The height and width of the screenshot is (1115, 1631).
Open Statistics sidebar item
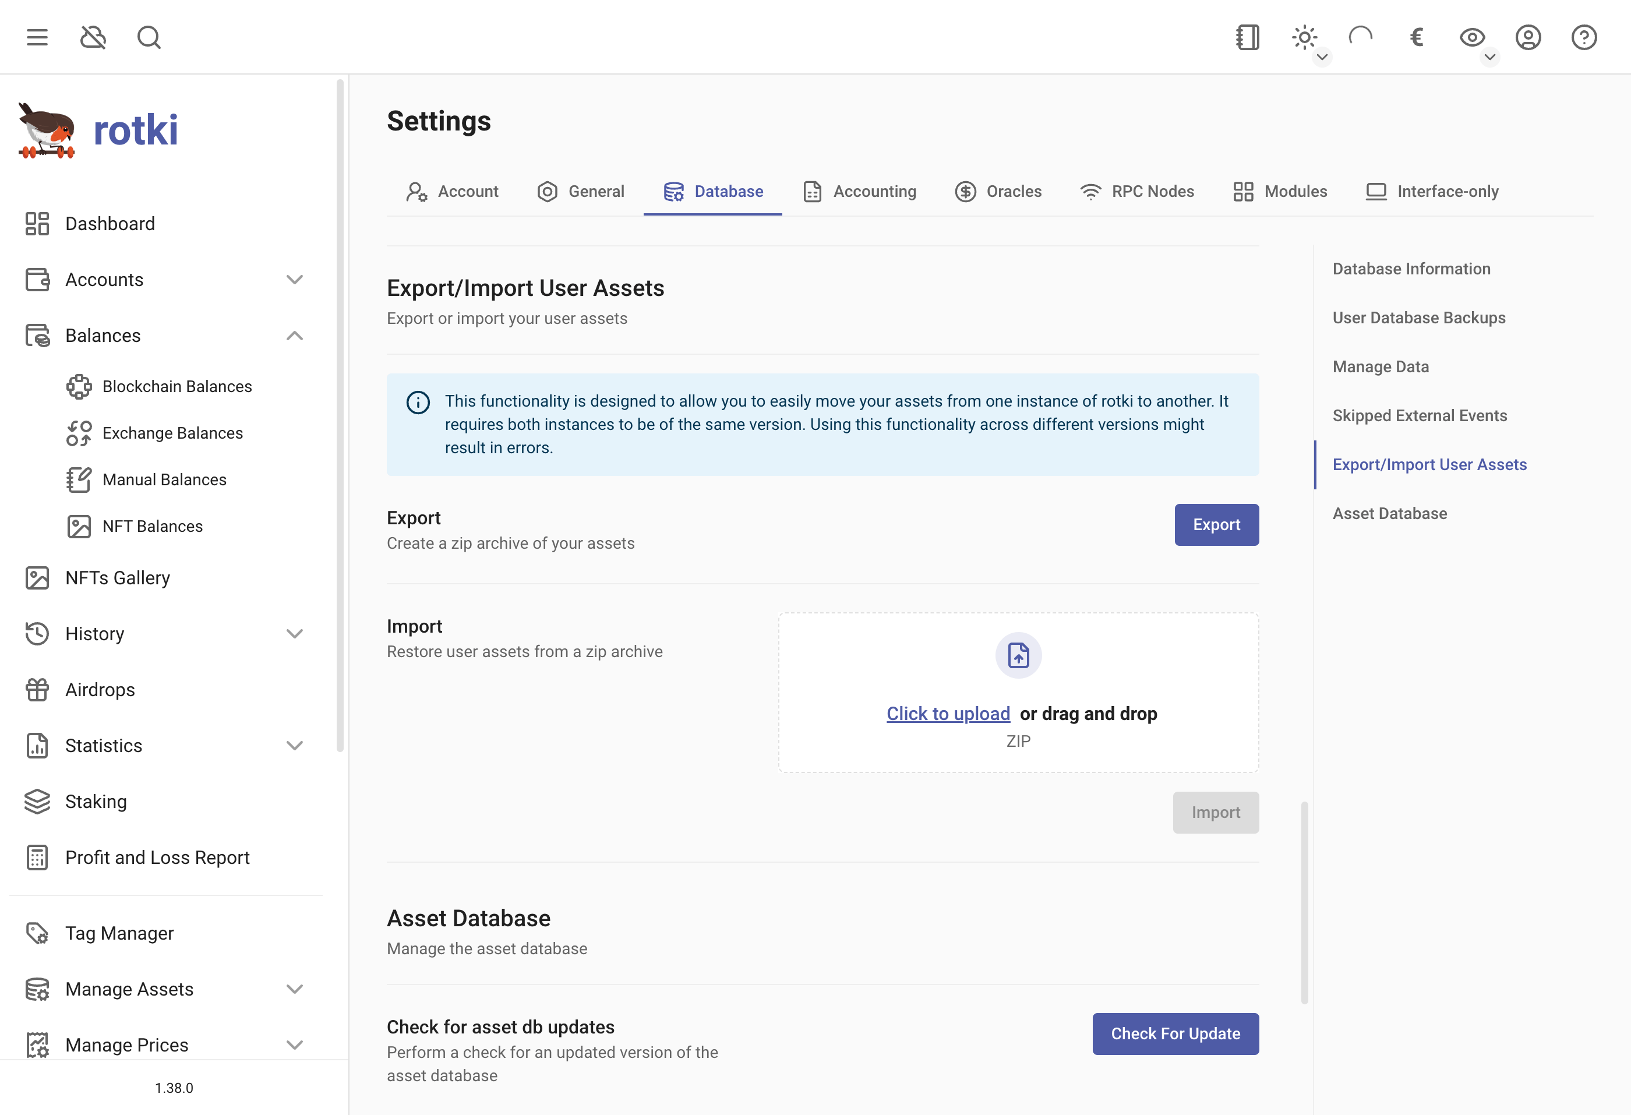(x=167, y=746)
